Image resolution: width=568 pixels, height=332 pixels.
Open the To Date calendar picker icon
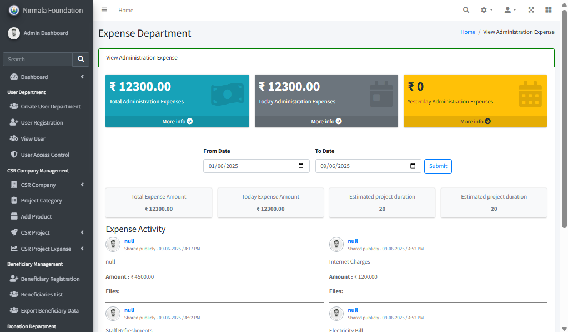point(413,166)
